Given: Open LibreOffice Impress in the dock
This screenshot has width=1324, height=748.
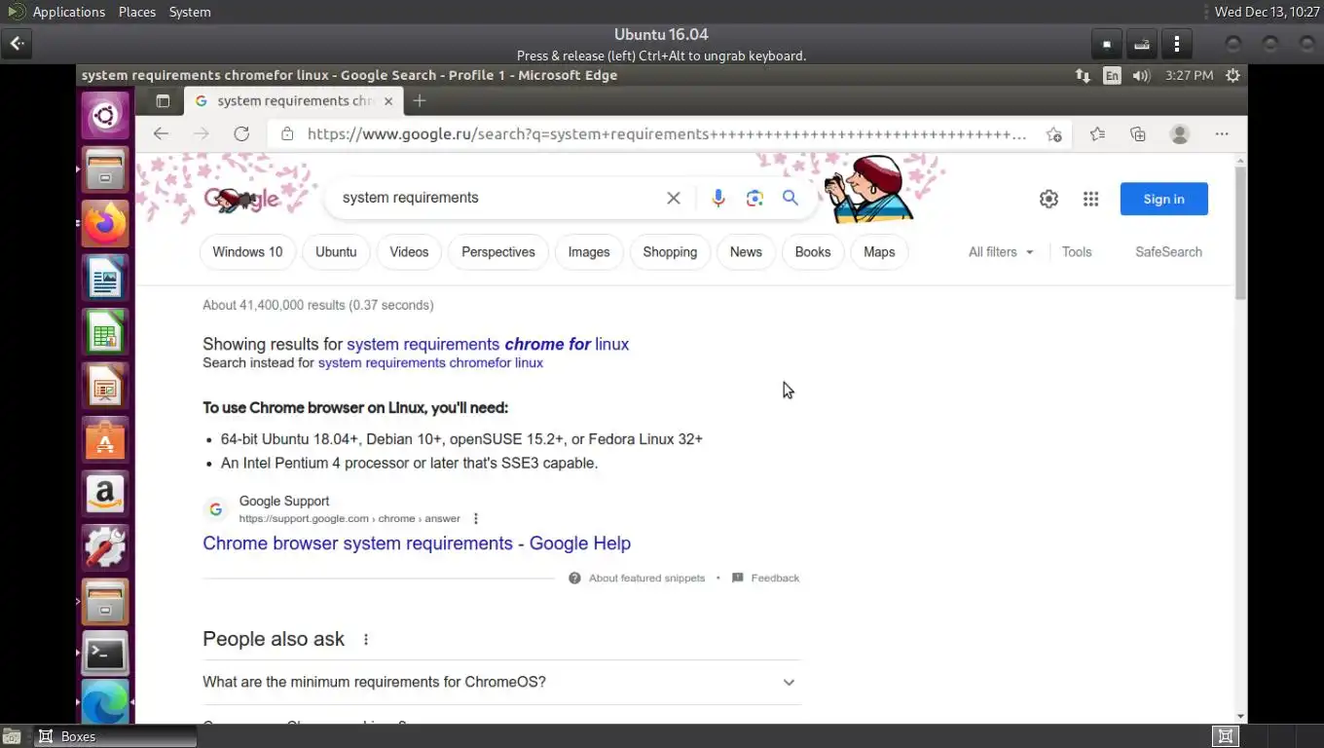Looking at the screenshot, I should tap(105, 388).
